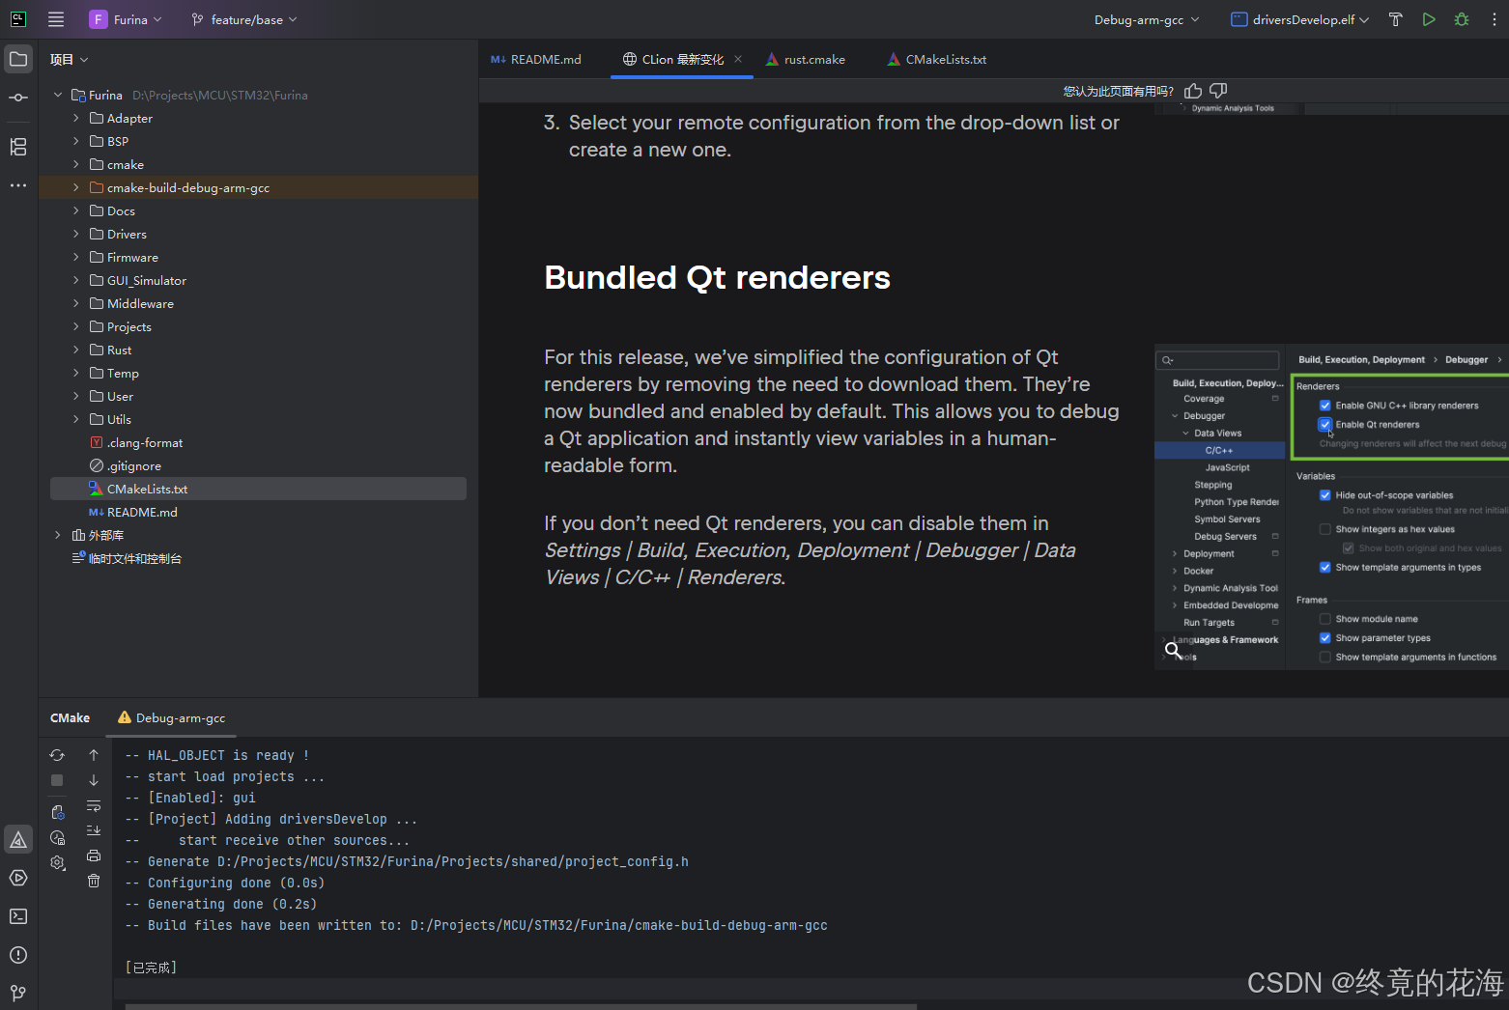Image resolution: width=1509 pixels, height=1010 pixels.
Task: Open README.md in project tree
Action: (142, 512)
